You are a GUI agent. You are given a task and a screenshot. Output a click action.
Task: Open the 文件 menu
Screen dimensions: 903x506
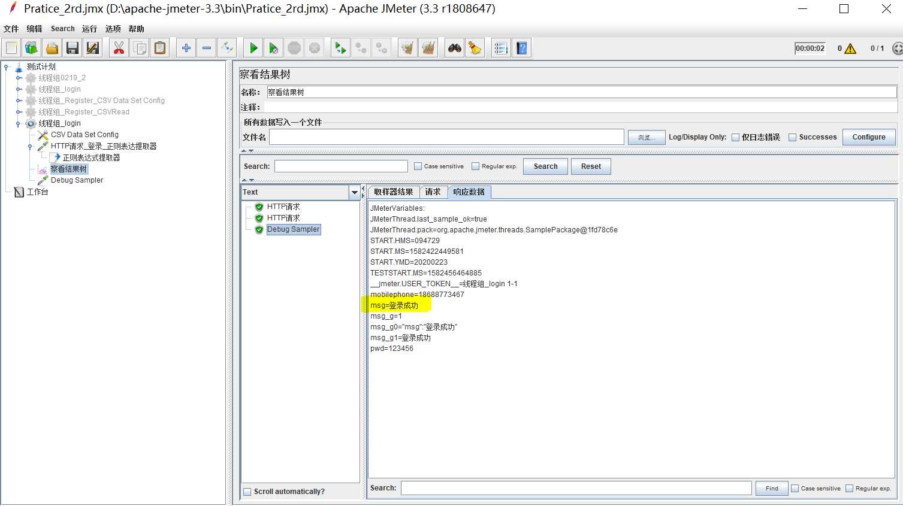tap(11, 29)
